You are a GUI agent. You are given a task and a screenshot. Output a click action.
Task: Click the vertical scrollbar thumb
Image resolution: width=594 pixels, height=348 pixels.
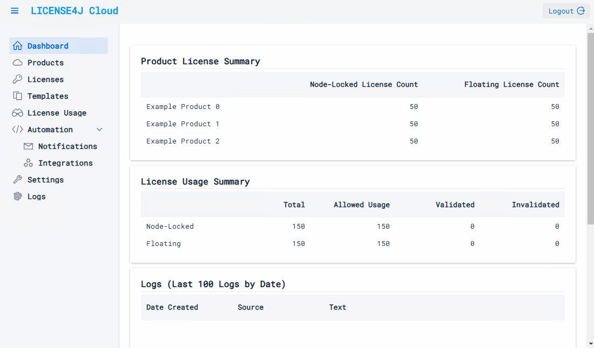(591, 129)
